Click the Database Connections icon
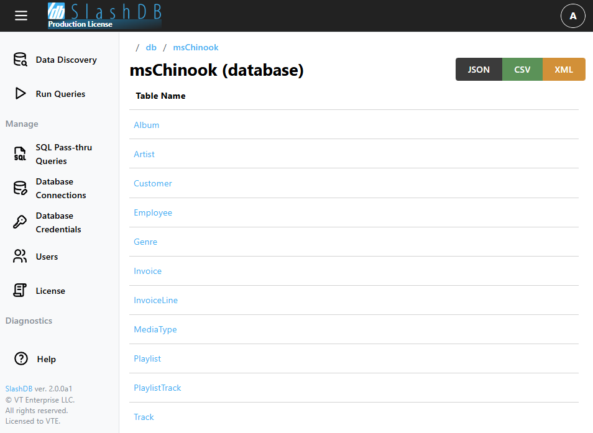Viewport: 593px width, 433px height. 21,188
